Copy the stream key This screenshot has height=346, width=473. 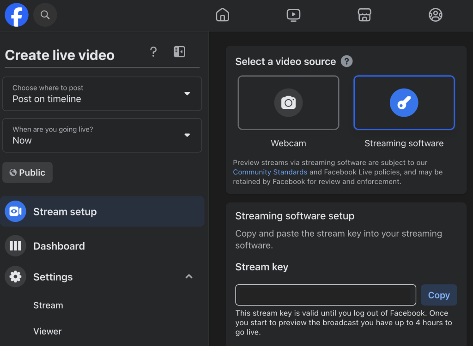(x=438, y=295)
